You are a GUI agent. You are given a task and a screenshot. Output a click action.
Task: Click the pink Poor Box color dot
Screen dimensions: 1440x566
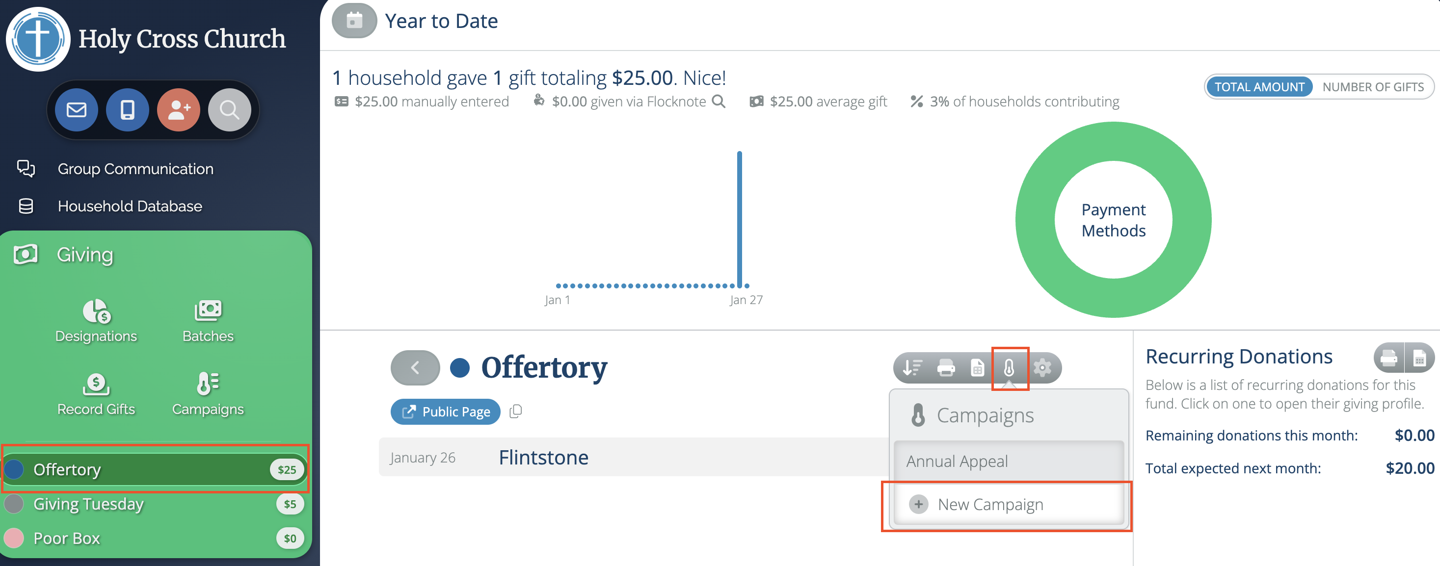[x=14, y=538]
